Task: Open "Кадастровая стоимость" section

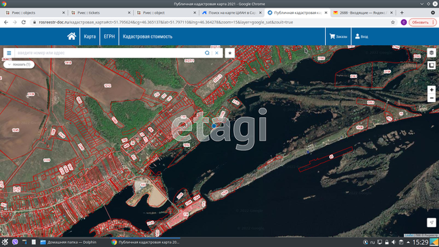Action: pos(147,37)
